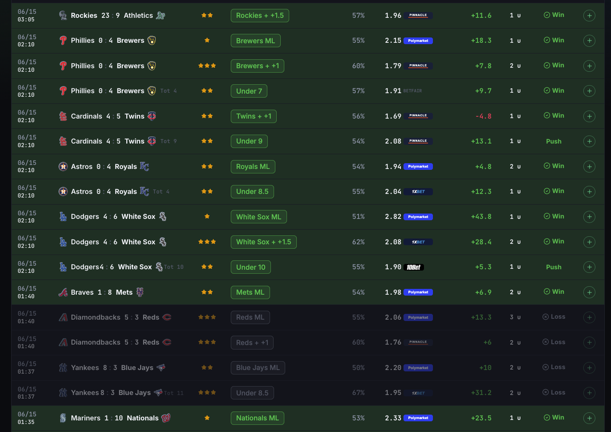Select the White Sox + +1.5 bet button
611x432 pixels.
[263, 242]
